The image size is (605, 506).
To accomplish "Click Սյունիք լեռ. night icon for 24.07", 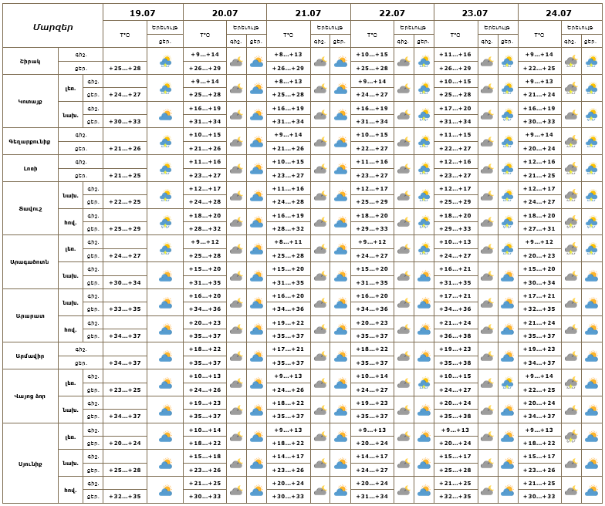I will pos(571,437).
